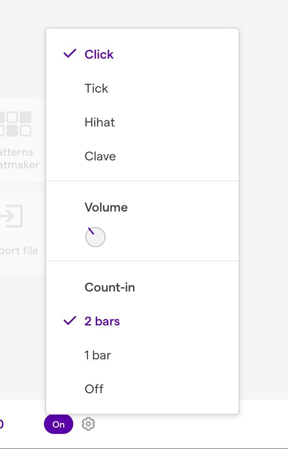Click the Volume heading
Screen dimensions: 288x449
point(106,207)
